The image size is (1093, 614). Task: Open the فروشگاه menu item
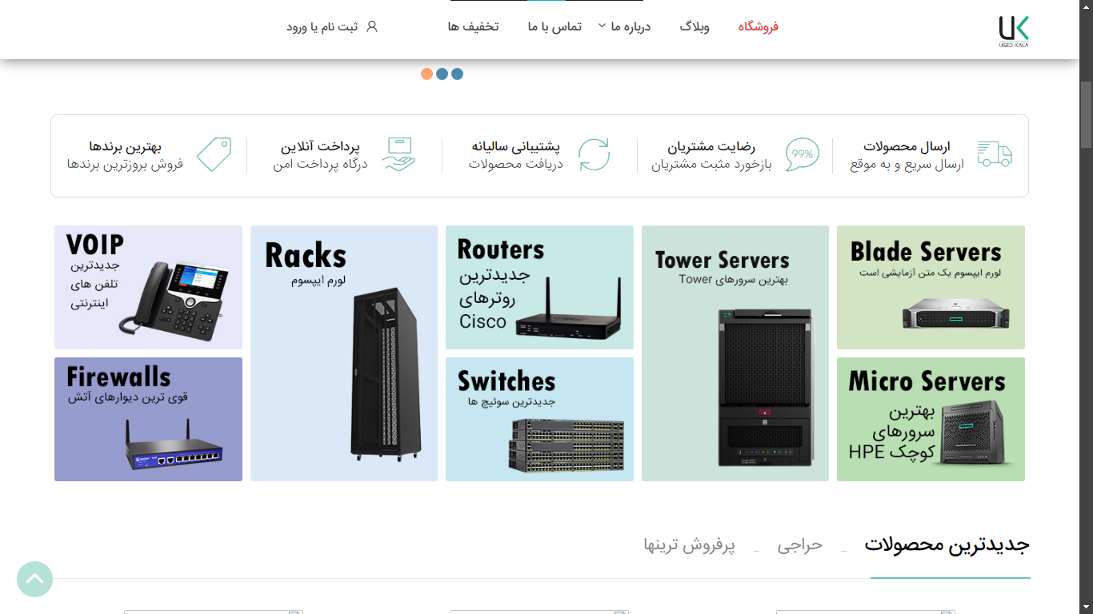tap(758, 26)
